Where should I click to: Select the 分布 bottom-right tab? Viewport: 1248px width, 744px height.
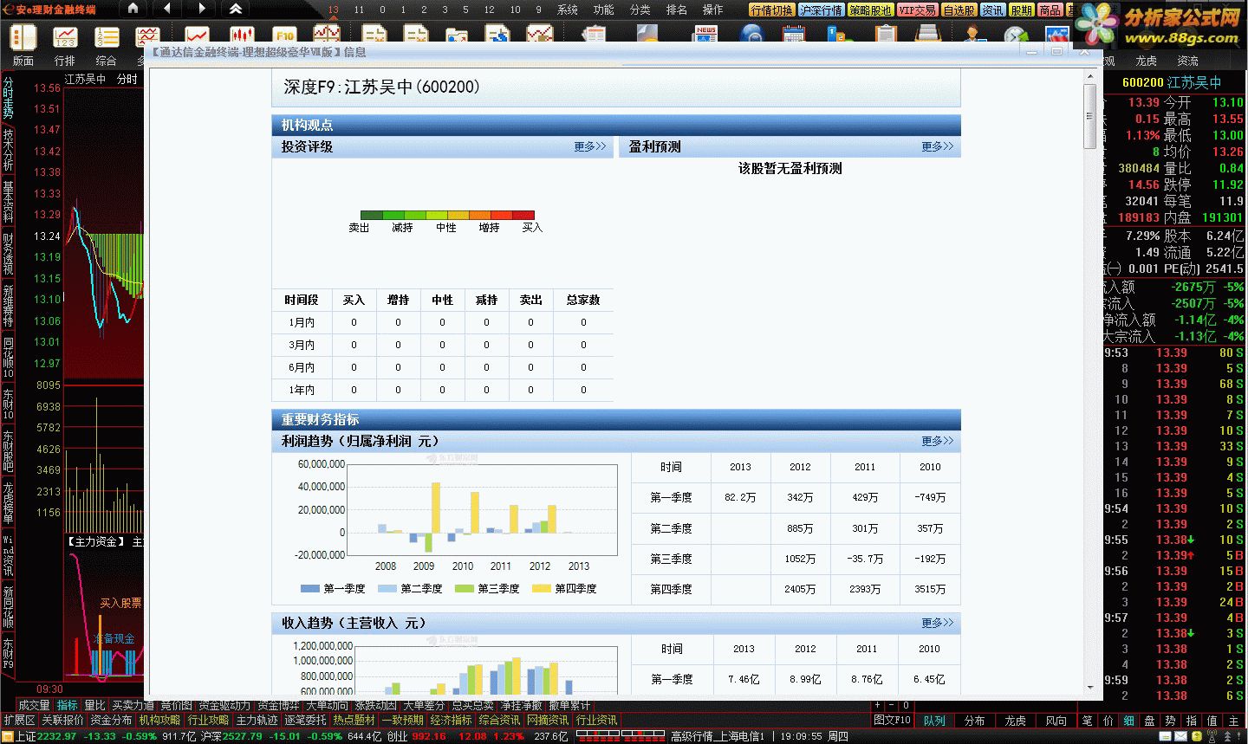(974, 721)
